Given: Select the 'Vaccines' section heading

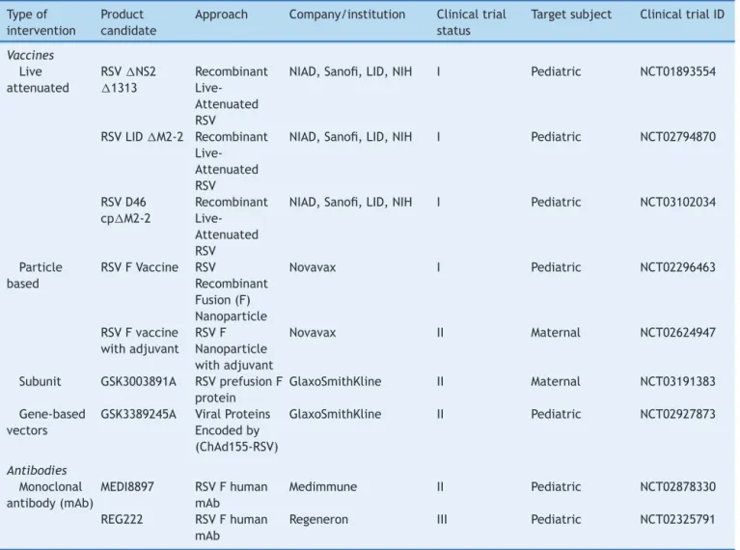Looking at the screenshot, I should pyautogui.click(x=30, y=55).
